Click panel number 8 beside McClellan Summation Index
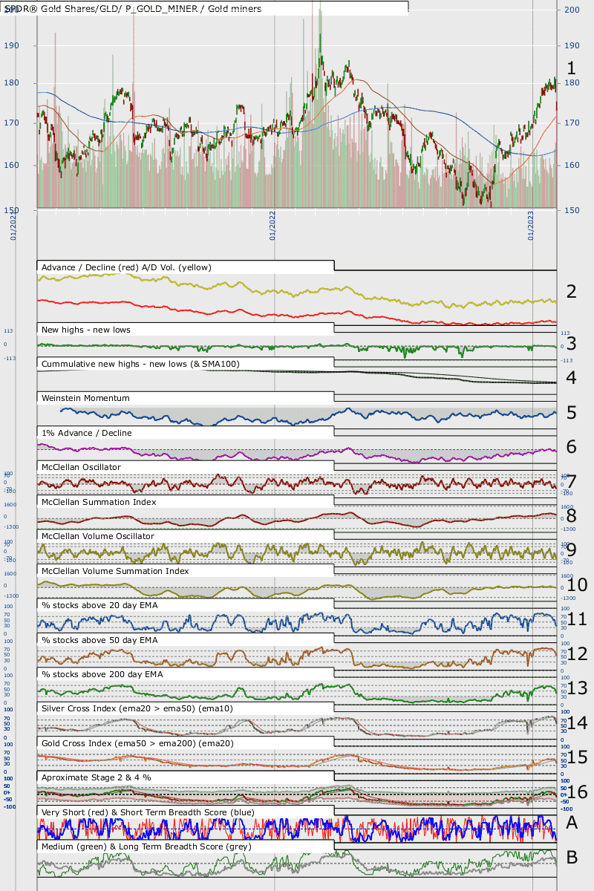 [571, 516]
